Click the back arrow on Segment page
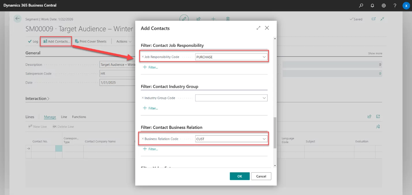 point(18,19)
